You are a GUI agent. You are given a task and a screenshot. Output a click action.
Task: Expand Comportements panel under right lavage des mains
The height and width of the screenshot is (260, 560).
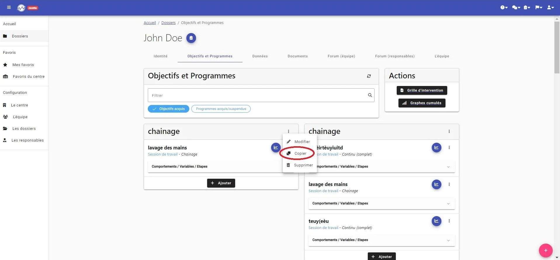point(382,203)
